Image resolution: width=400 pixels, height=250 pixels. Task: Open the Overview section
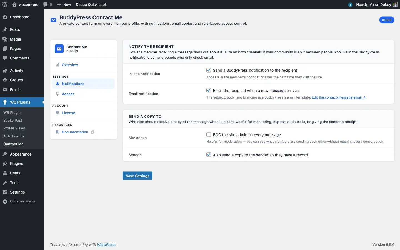coord(83,65)
